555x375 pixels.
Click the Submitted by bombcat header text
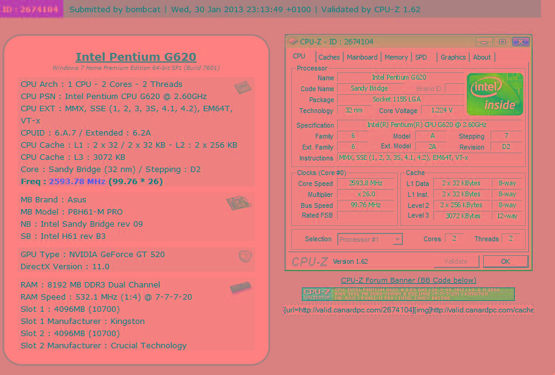click(115, 10)
